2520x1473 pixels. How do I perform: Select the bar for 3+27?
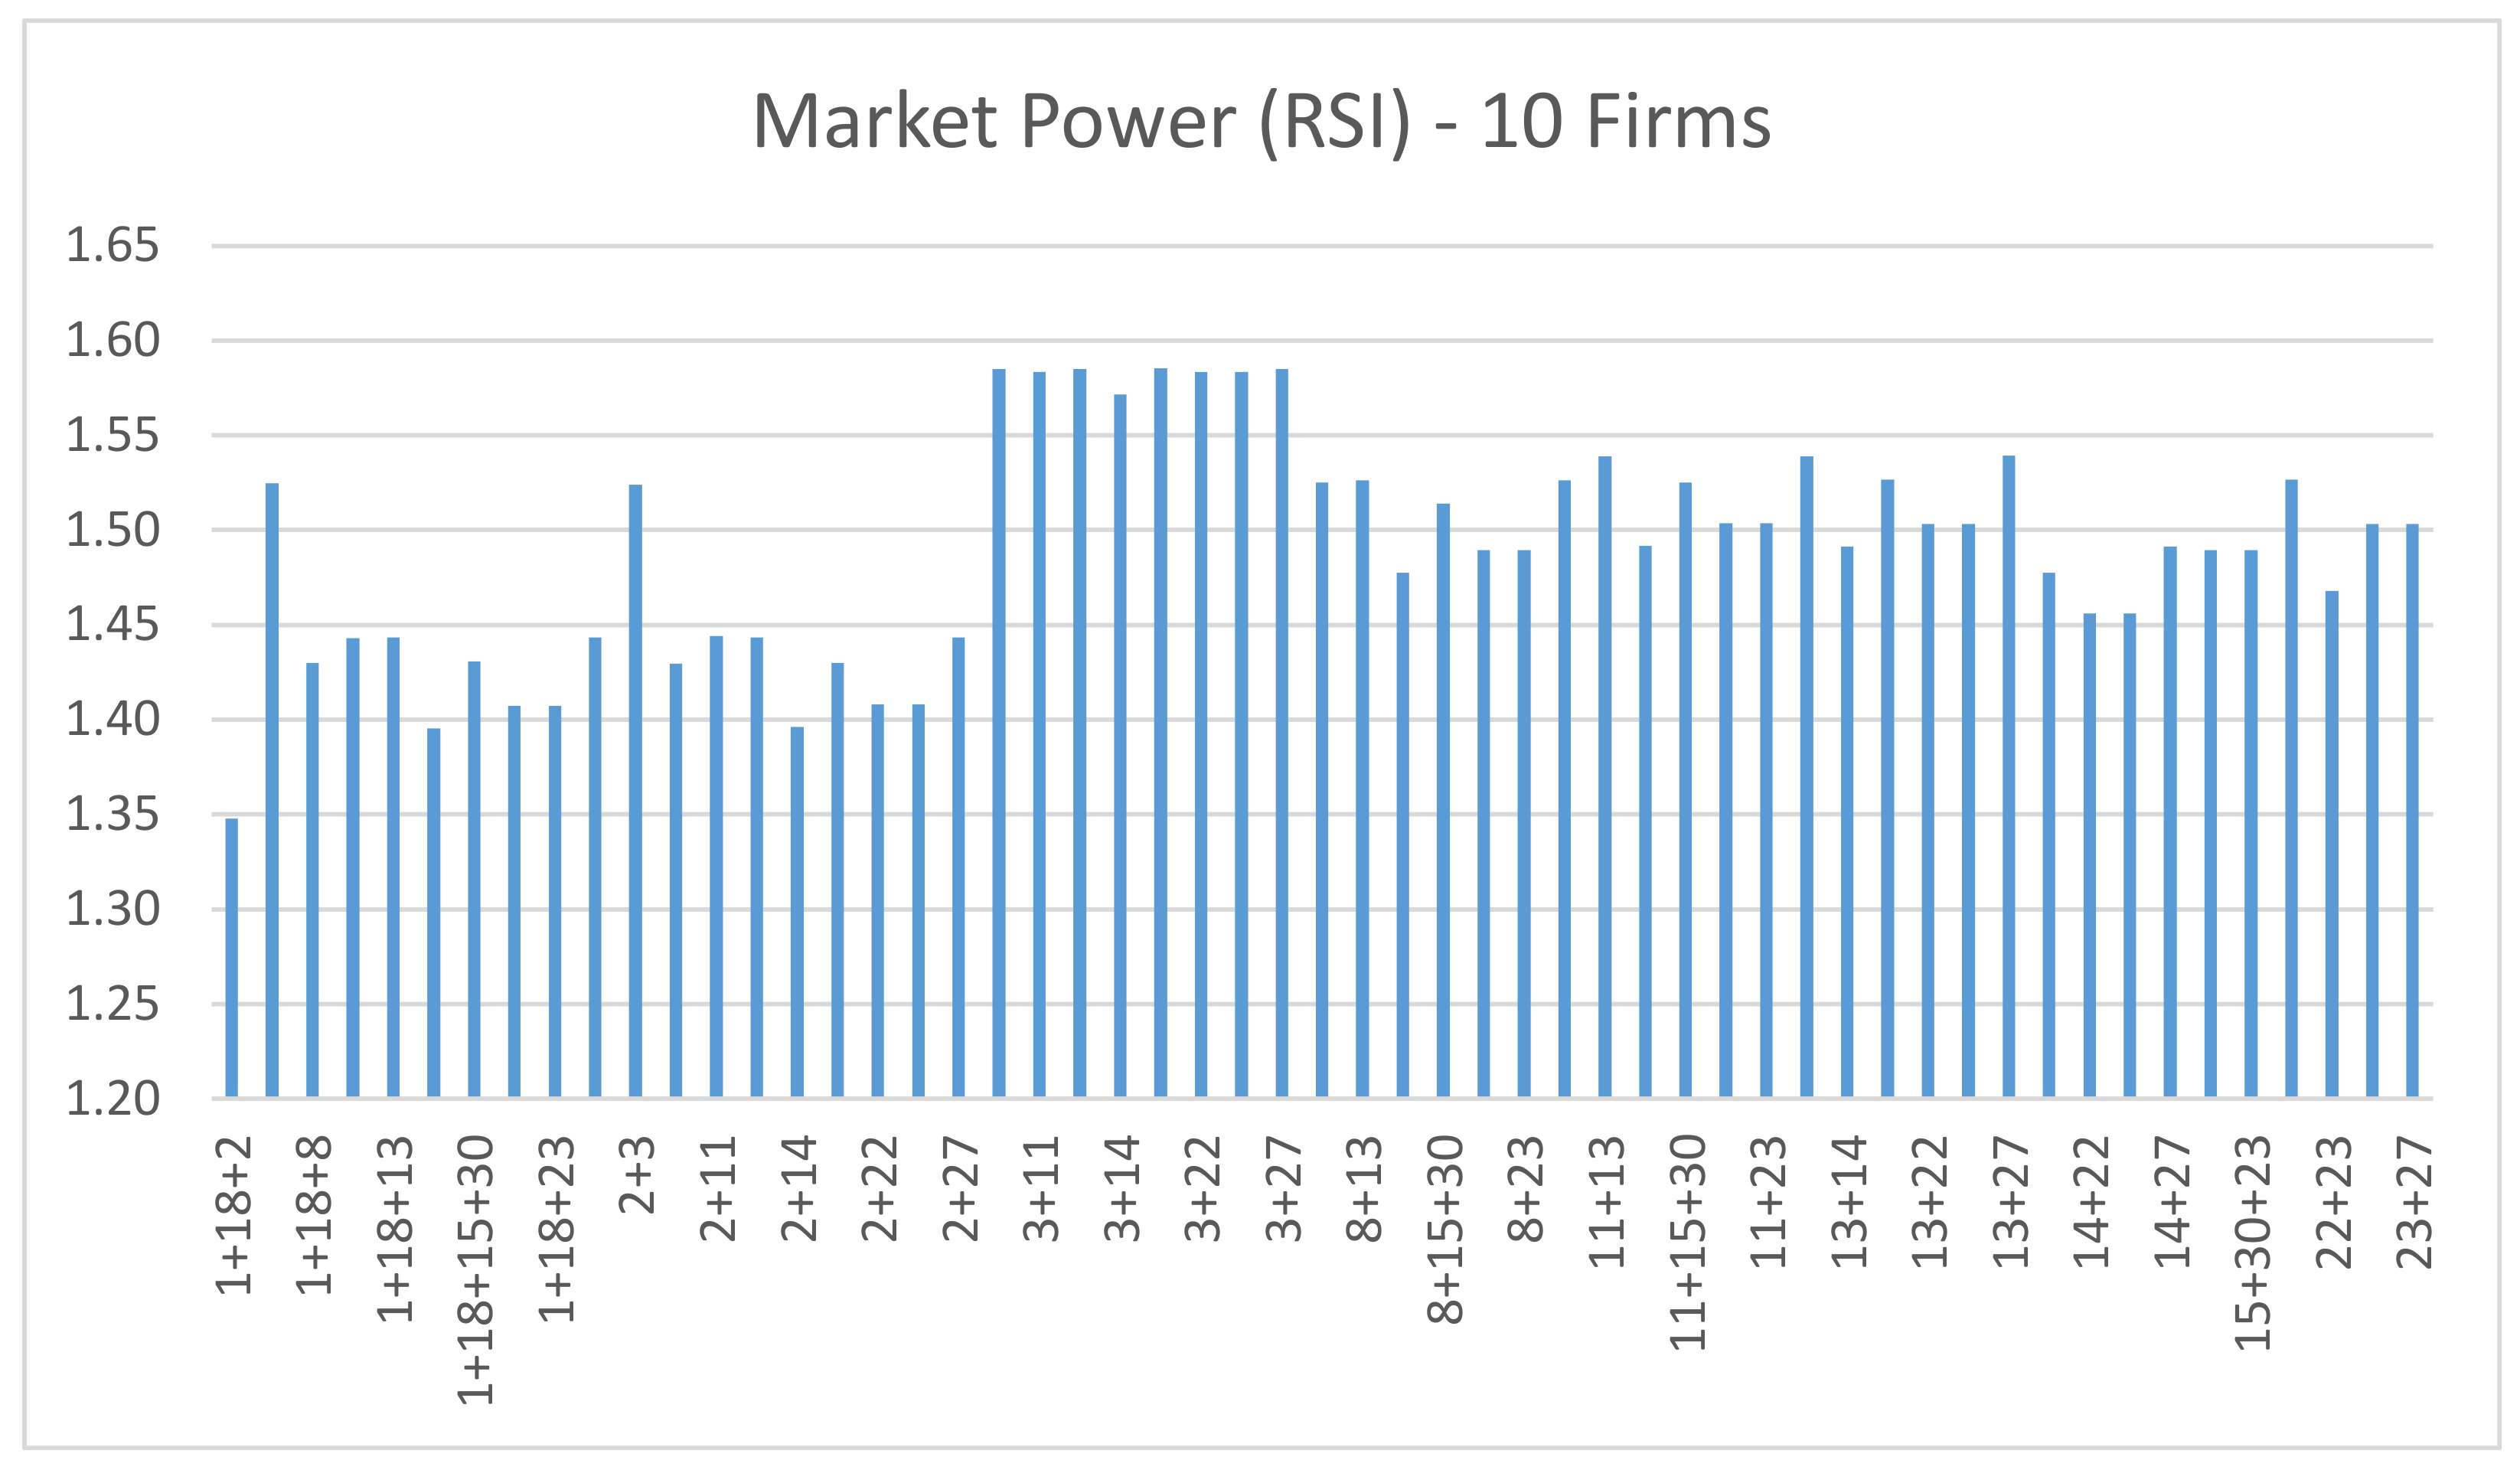tap(1282, 733)
